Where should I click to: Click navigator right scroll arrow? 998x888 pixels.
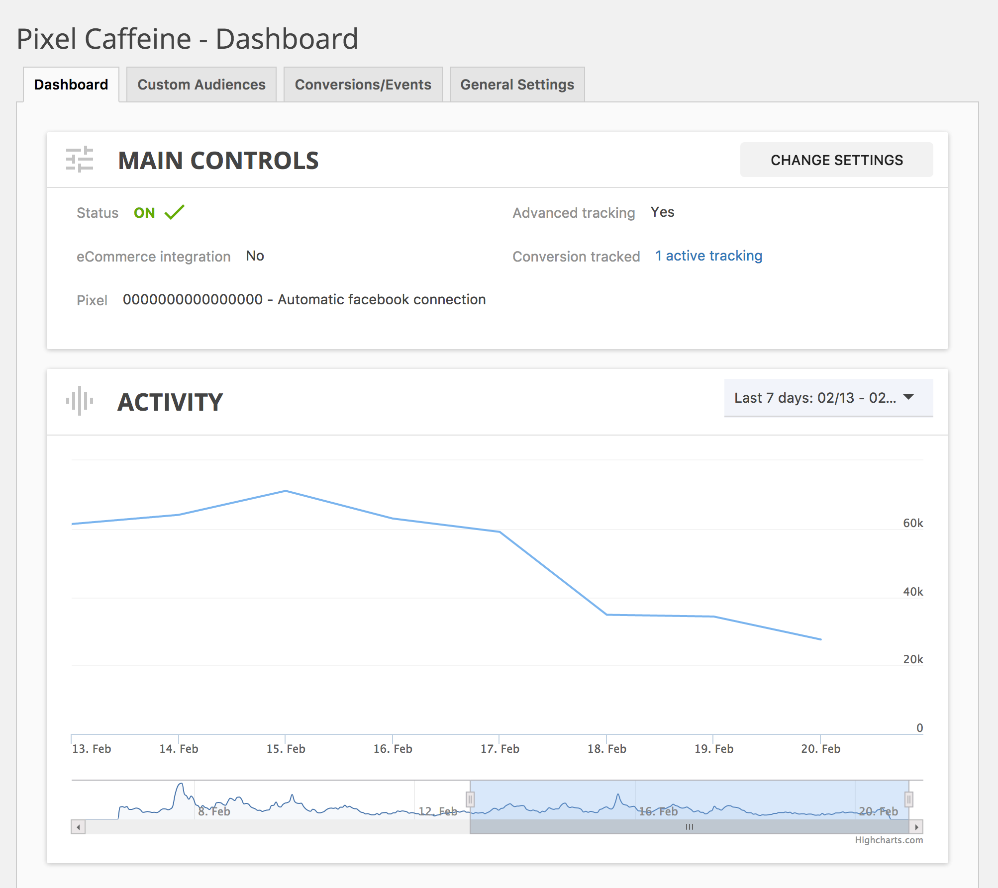click(916, 827)
